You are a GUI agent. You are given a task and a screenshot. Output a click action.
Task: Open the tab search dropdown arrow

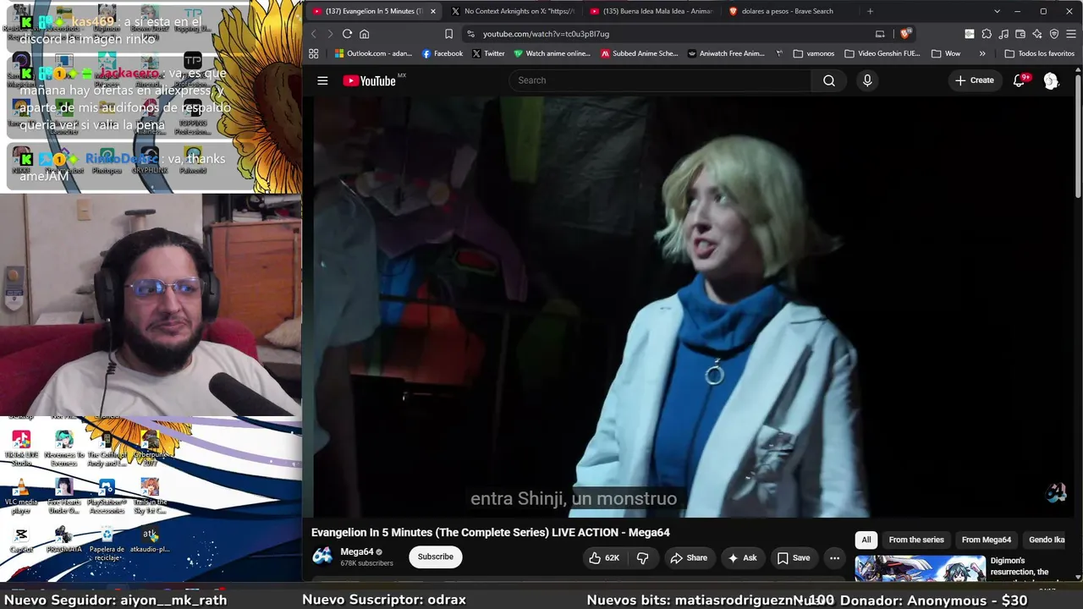(997, 11)
